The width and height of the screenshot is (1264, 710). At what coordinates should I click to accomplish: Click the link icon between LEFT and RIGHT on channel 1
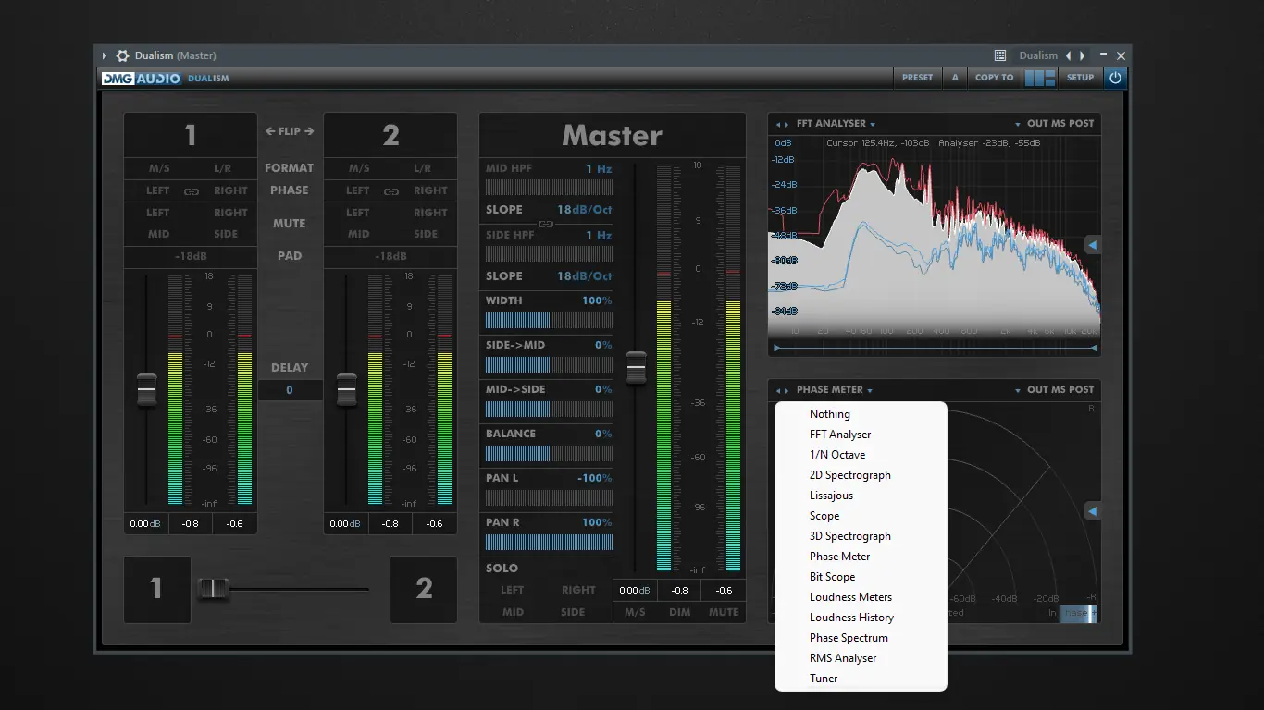click(x=191, y=190)
